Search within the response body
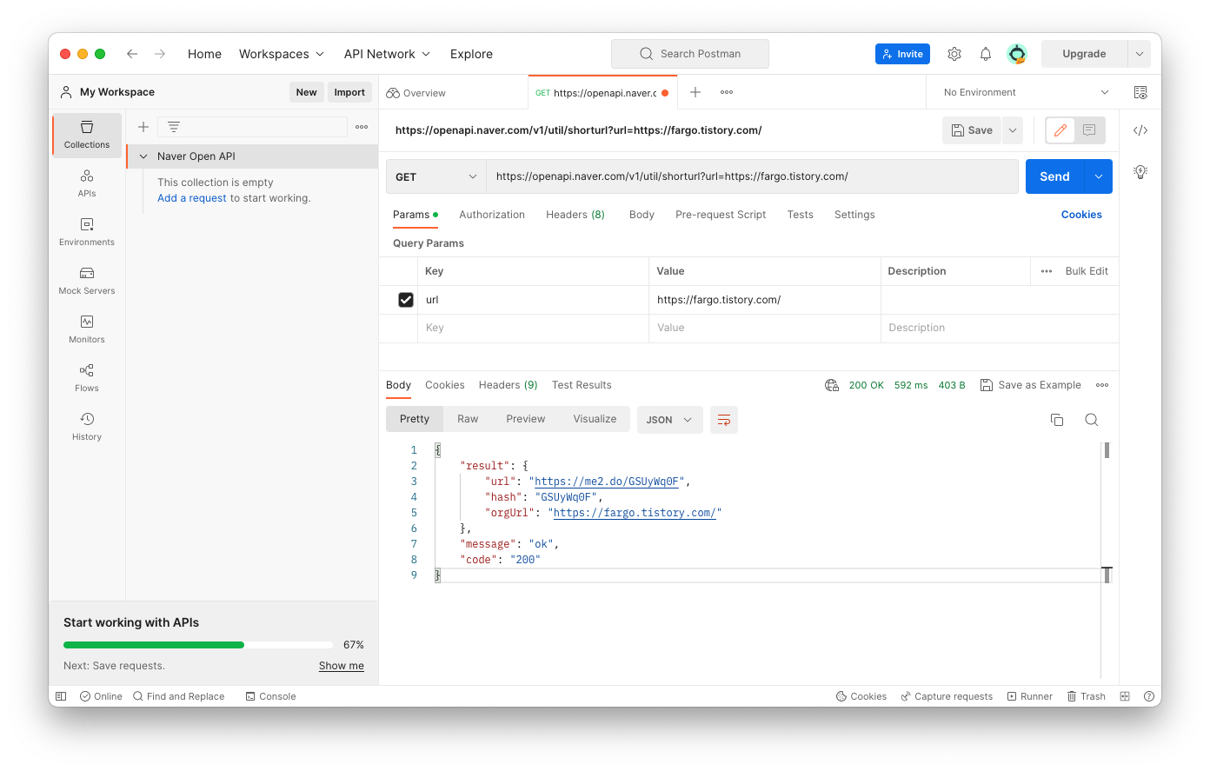The width and height of the screenshot is (1210, 771). (1092, 420)
